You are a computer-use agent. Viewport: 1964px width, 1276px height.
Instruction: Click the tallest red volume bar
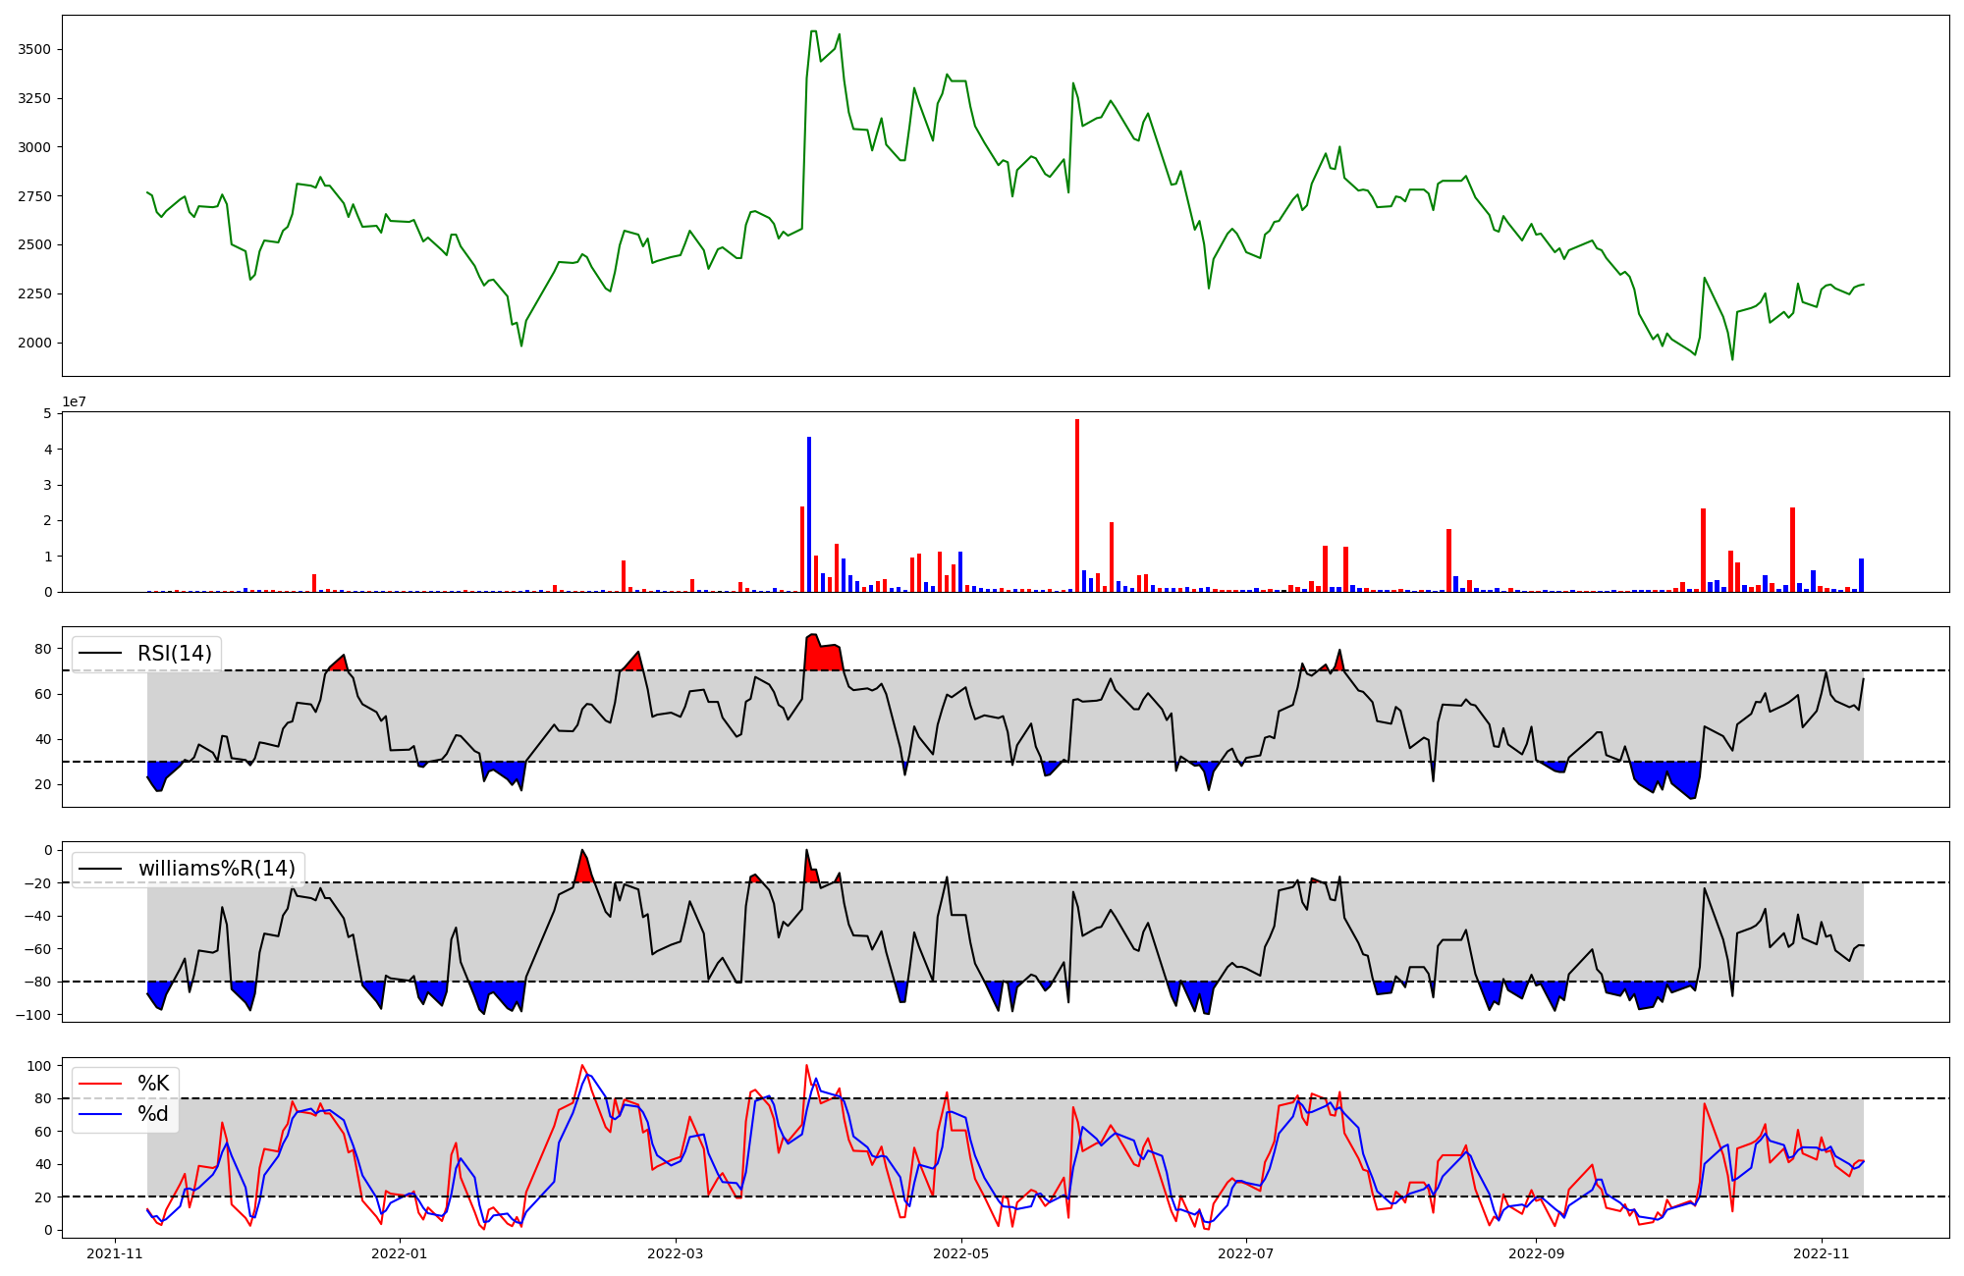click(1077, 505)
